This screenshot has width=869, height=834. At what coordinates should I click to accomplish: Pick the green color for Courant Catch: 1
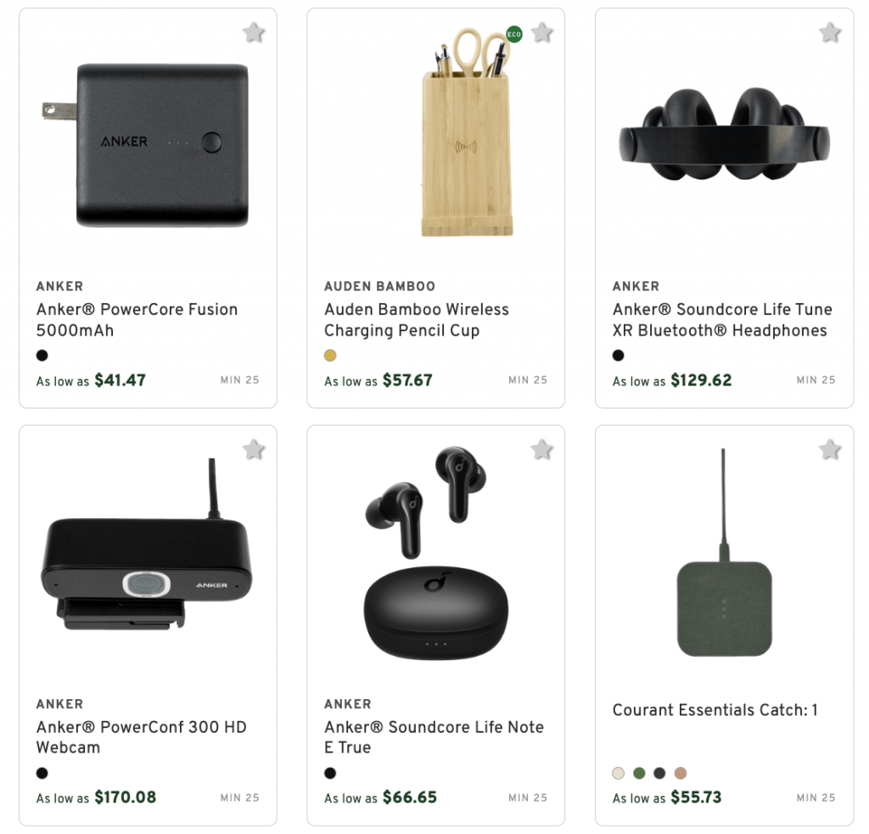click(638, 774)
